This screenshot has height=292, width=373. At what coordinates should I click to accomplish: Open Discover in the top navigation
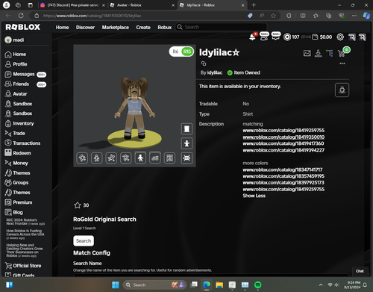coord(85,28)
